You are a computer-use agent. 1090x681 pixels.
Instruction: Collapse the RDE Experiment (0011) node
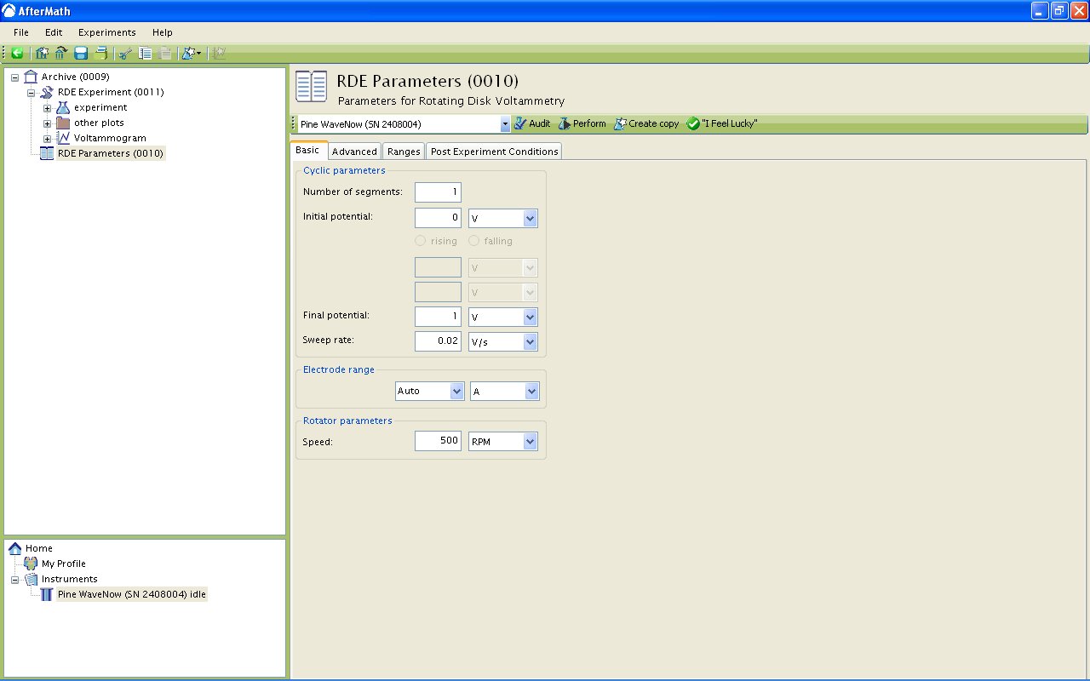point(31,93)
